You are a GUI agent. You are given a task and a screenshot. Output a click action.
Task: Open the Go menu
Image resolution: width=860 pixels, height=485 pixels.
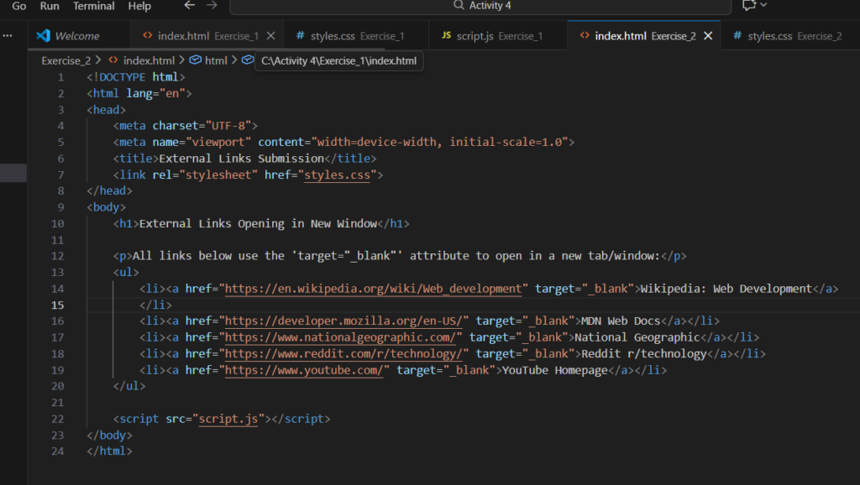pyautogui.click(x=19, y=6)
